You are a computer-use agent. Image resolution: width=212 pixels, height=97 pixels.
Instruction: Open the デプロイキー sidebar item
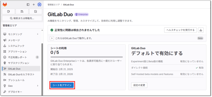click(21, 92)
